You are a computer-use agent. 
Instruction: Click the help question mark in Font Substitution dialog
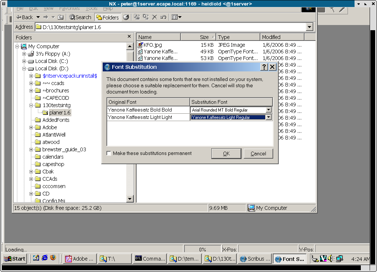(264, 67)
